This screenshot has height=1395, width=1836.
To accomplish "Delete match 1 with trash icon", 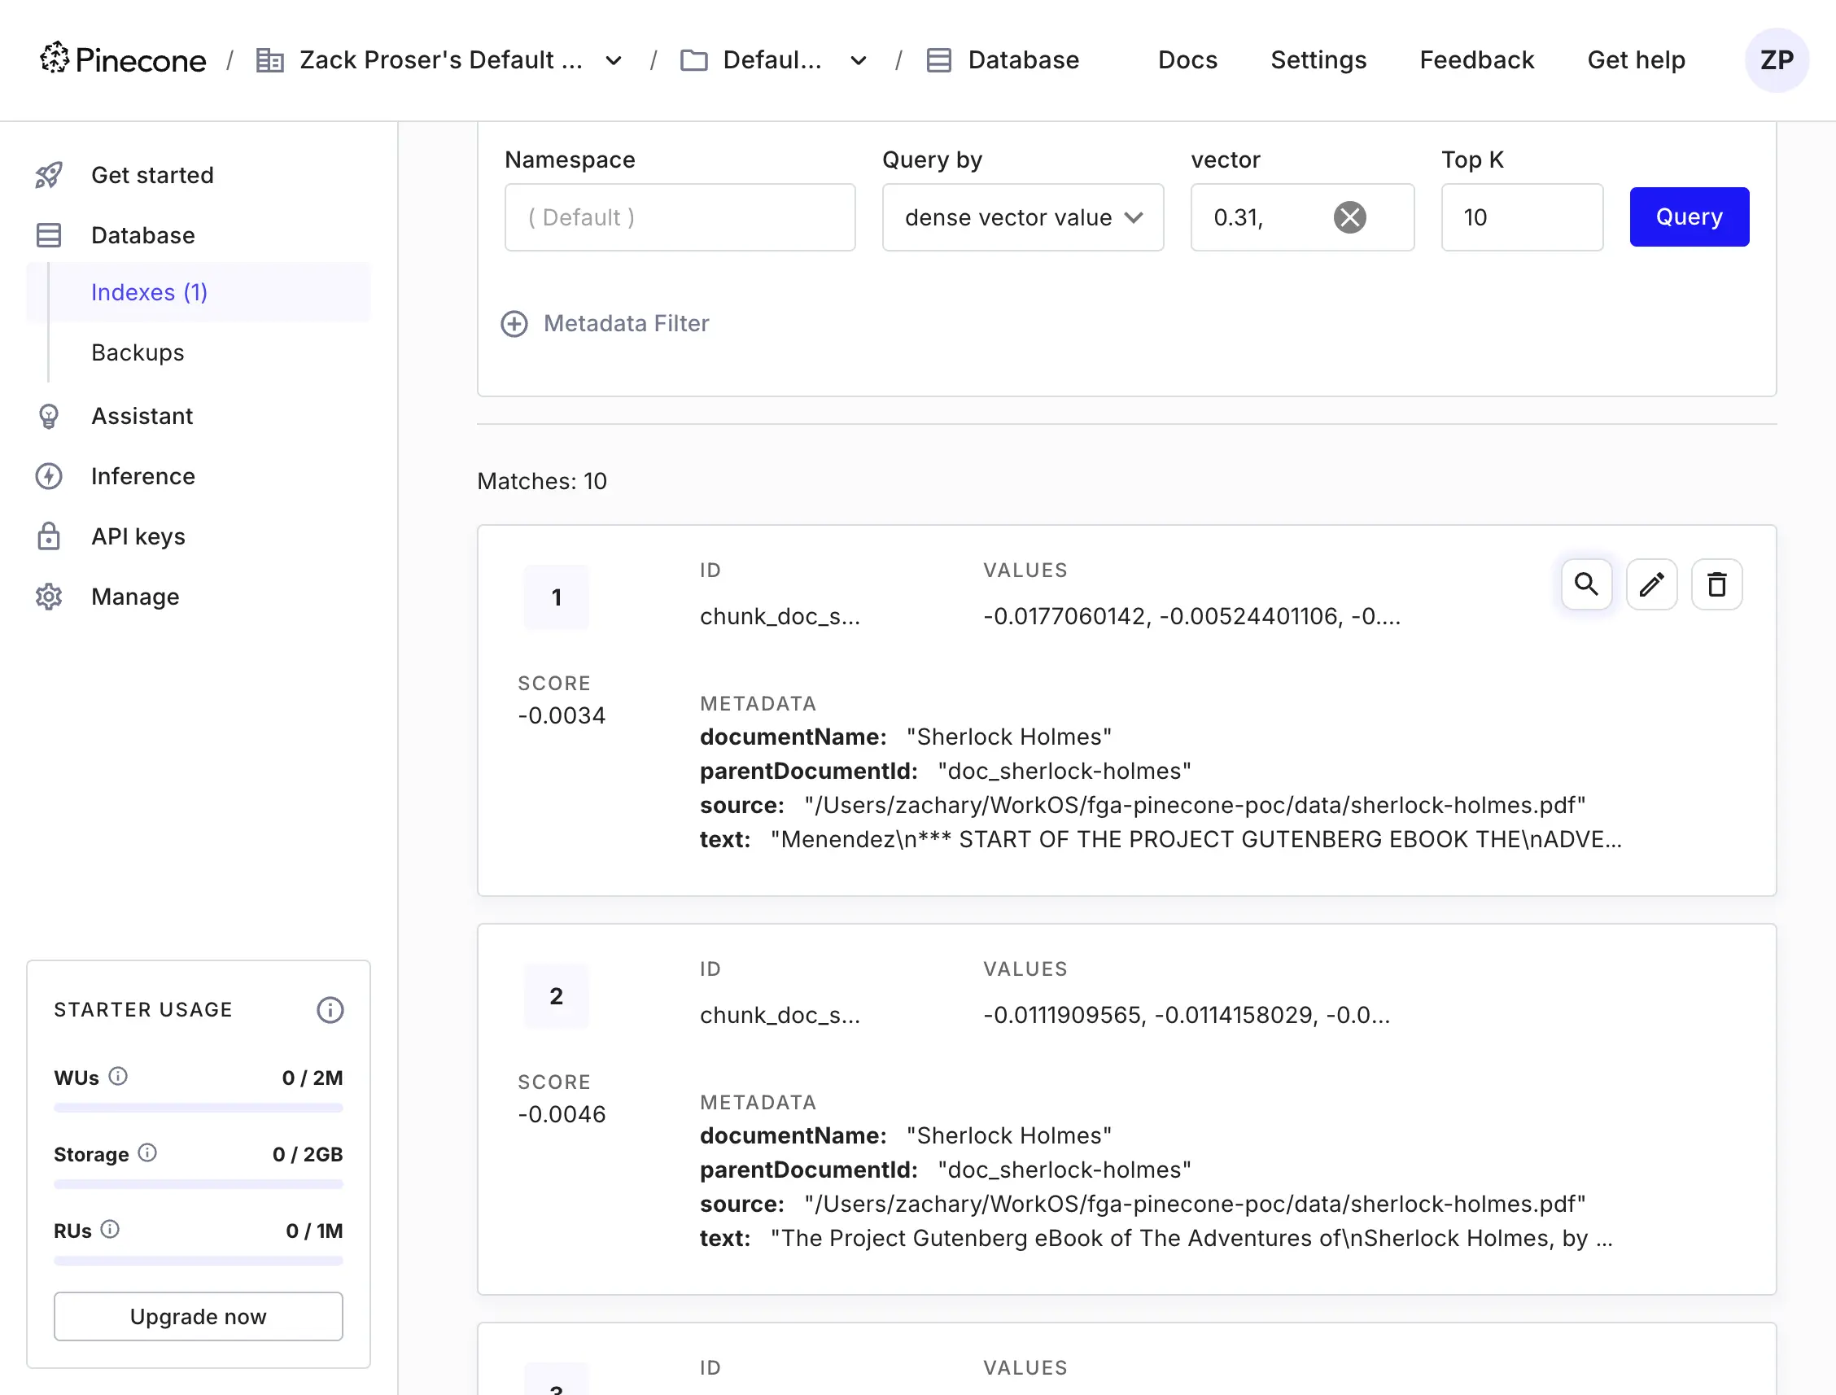I will click(x=1717, y=584).
